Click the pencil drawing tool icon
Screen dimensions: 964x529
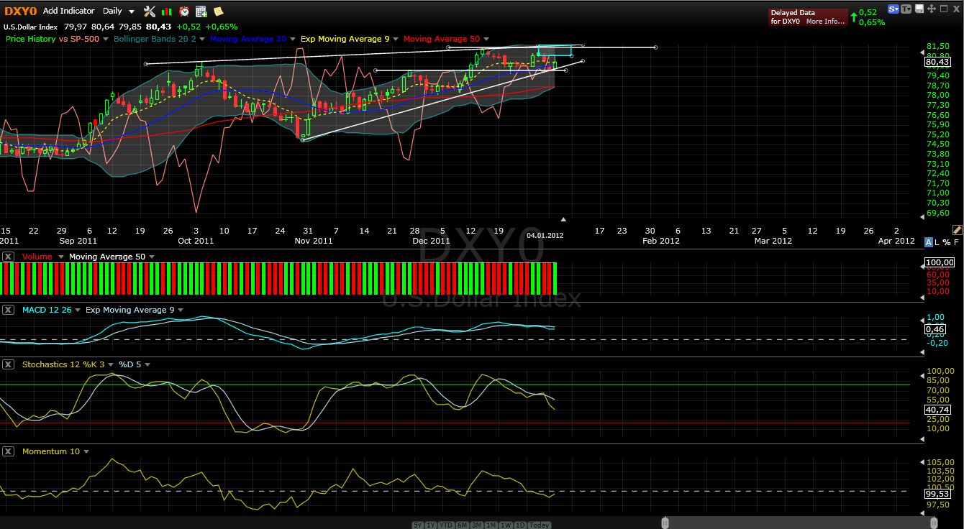[956, 230]
